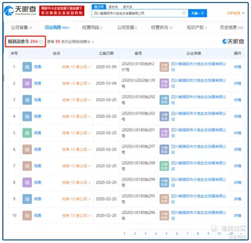Click the 大地生态 company logo in row 8
Screen dimensions: 251x243
pyautogui.click(x=164, y=182)
